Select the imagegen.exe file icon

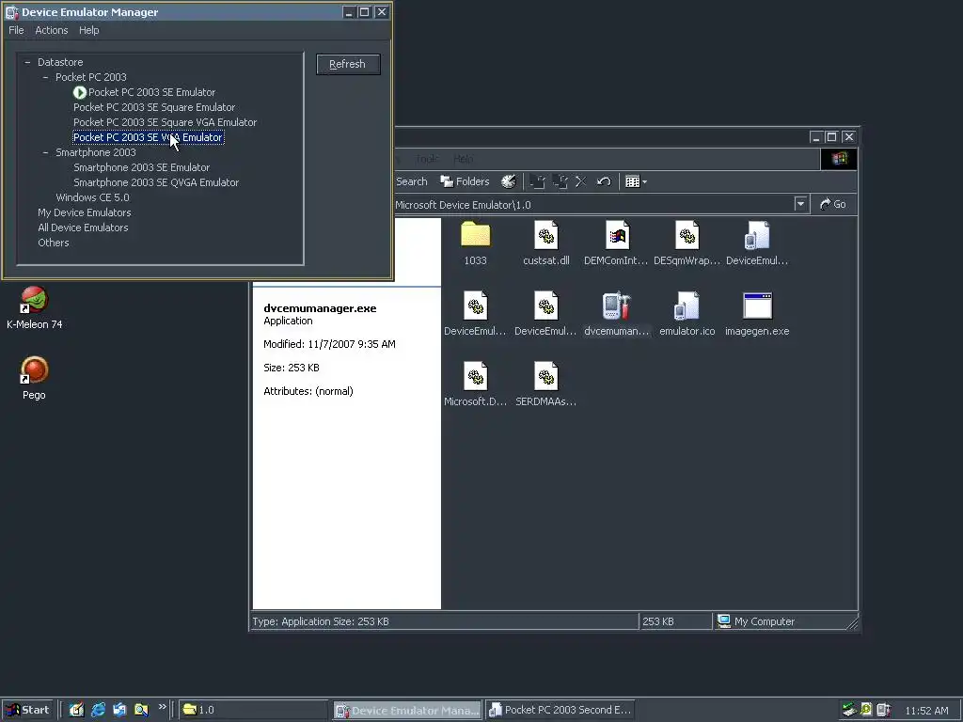pos(757,306)
